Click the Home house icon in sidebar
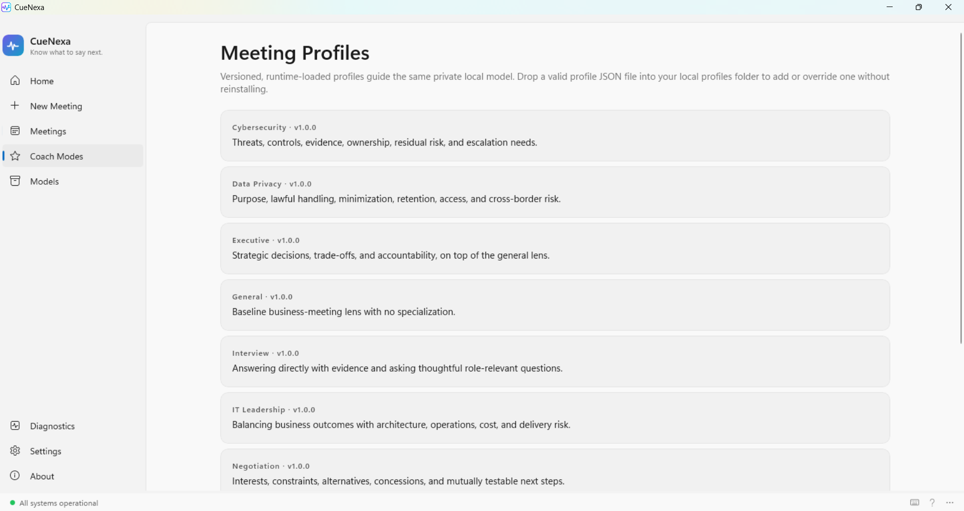The width and height of the screenshot is (964, 511). point(15,80)
